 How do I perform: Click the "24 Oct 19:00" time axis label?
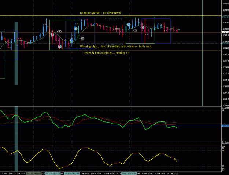(x=84, y=174)
